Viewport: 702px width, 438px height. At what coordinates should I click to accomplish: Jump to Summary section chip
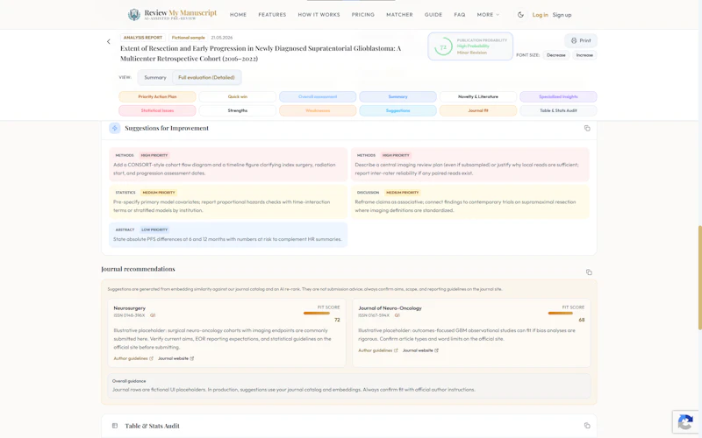pyautogui.click(x=398, y=96)
